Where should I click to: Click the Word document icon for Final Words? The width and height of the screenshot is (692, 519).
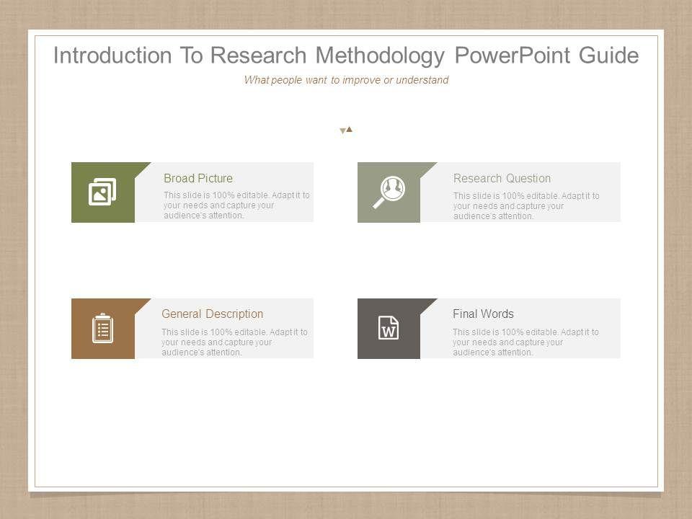pyautogui.click(x=389, y=328)
